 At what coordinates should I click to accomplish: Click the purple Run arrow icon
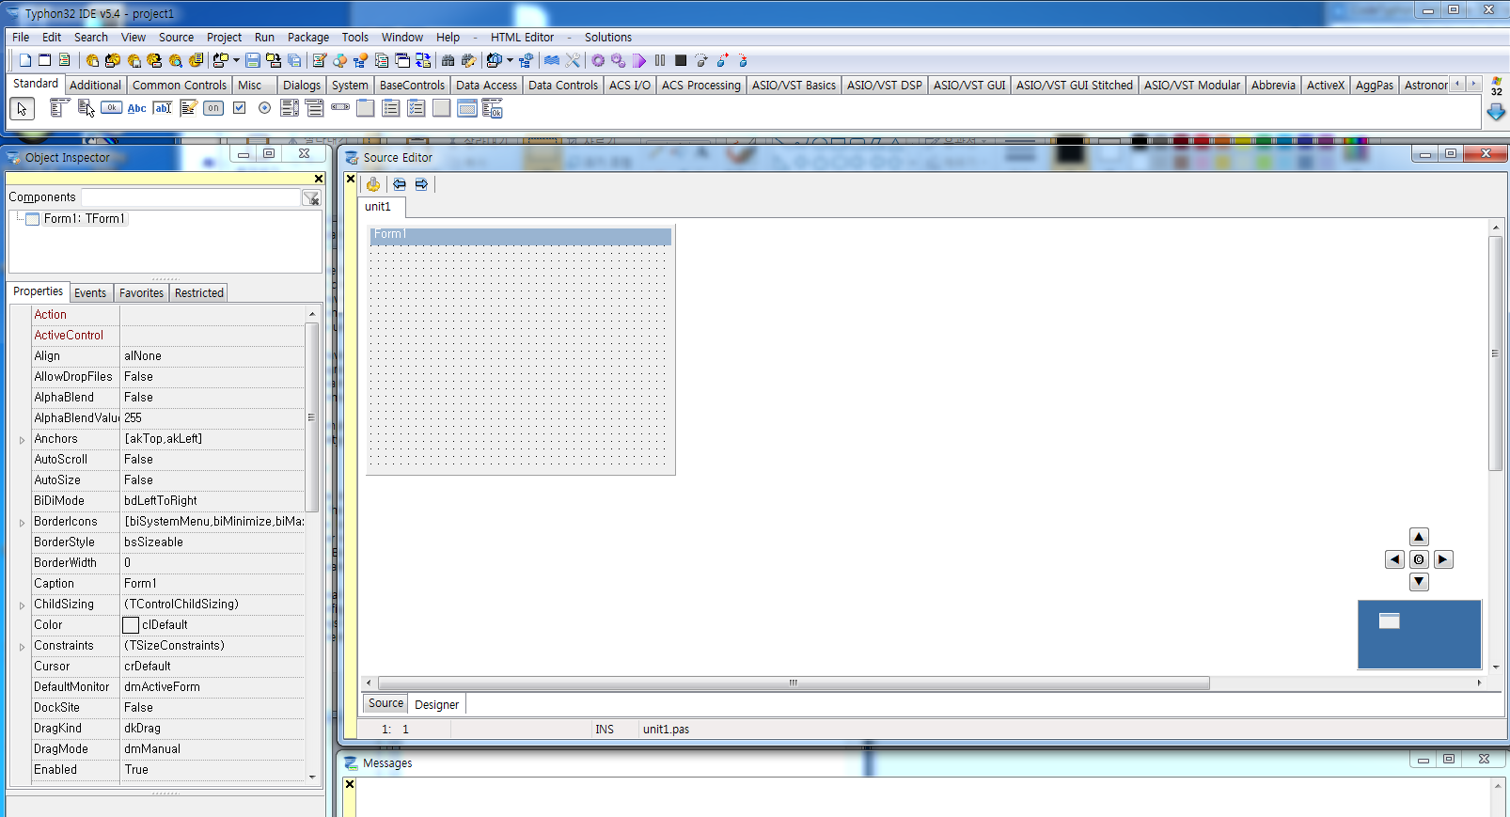click(640, 60)
